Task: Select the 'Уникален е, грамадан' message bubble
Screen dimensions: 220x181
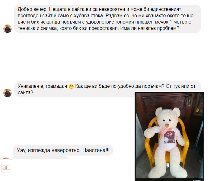Action: pyautogui.click(x=108, y=89)
